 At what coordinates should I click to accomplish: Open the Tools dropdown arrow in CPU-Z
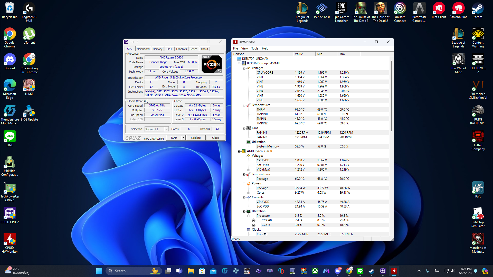(183, 138)
